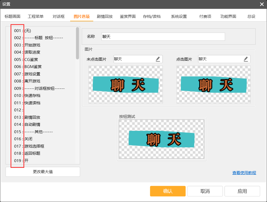
Task: Click the 更改最大值 button
Action: 43,172
